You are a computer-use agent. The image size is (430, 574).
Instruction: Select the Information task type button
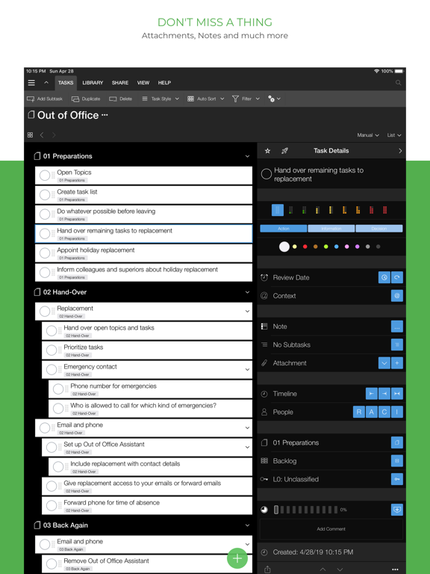click(331, 229)
